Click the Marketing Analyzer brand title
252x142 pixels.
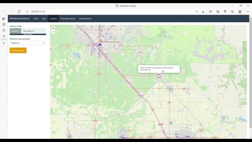[20, 18]
